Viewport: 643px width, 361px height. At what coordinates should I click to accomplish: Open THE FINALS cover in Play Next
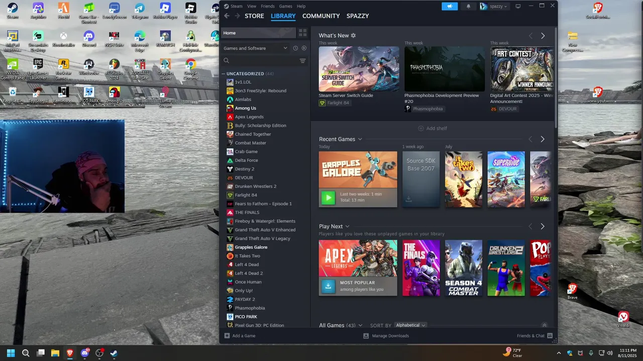coord(421,268)
